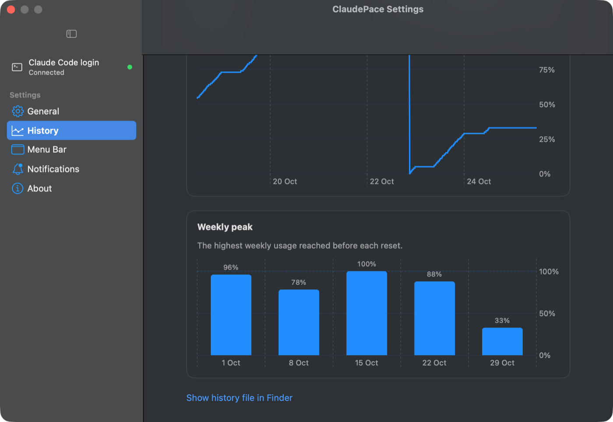Click the Connected status text
Viewport: 613px width, 422px height.
(46, 73)
